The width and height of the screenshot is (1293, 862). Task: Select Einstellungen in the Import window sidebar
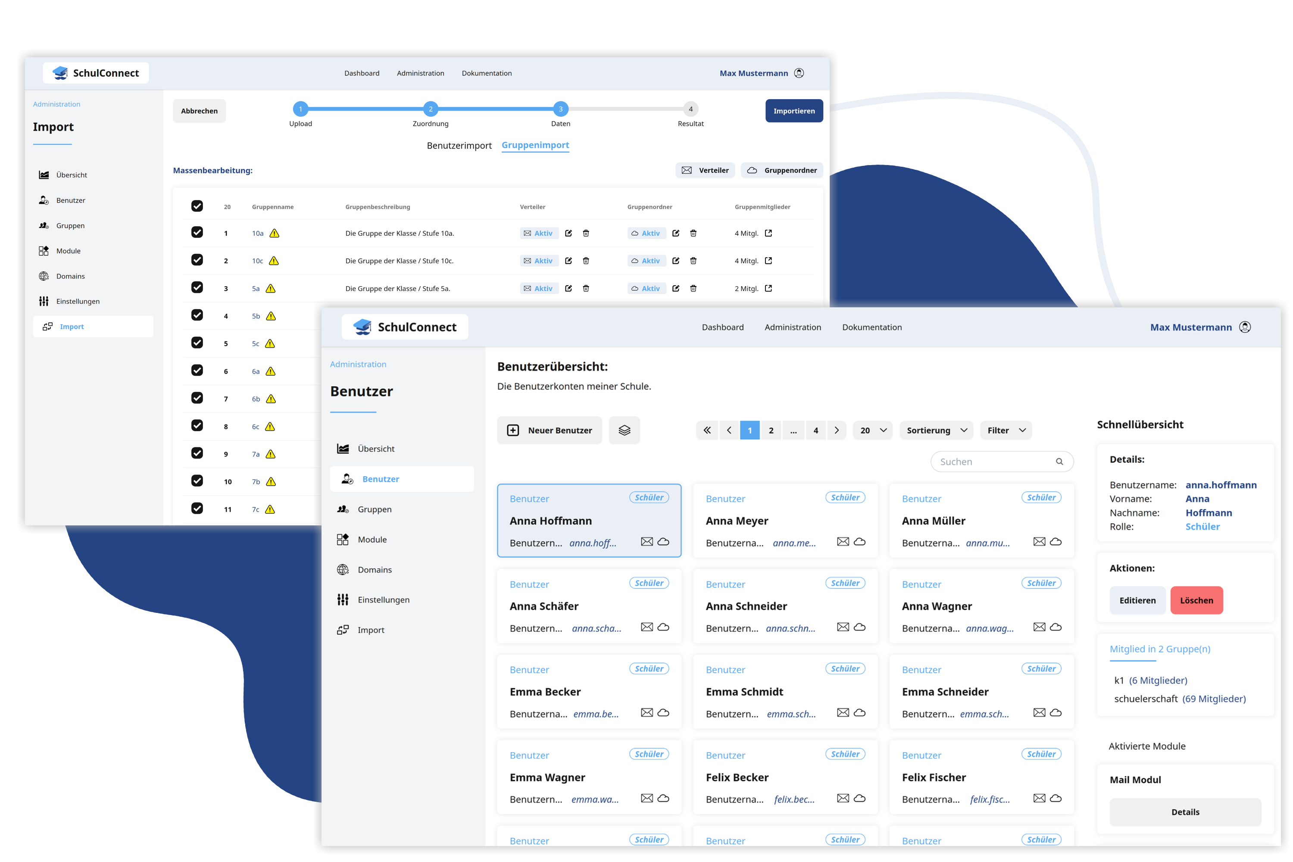point(93,301)
